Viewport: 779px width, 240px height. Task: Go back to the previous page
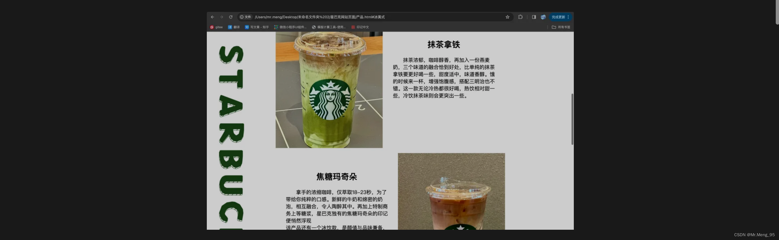pyautogui.click(x=212, y=17)
